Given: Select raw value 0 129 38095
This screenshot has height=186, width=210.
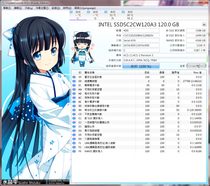Looking at the screenshot, I should pyautogui.click(x=194, y=110).
